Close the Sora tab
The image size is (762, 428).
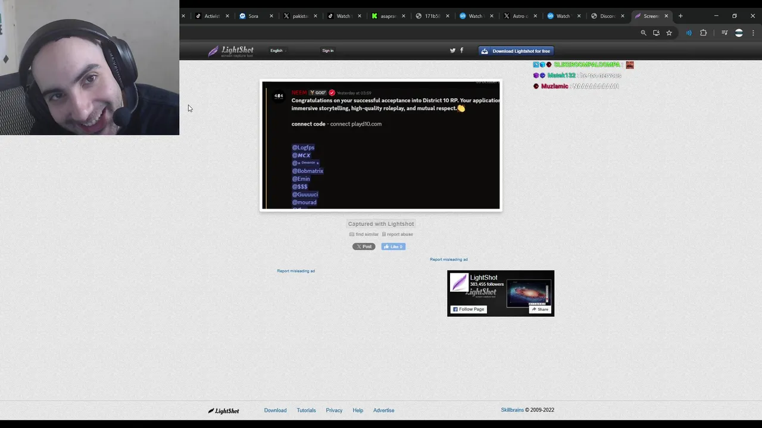[x=271, y=16]
